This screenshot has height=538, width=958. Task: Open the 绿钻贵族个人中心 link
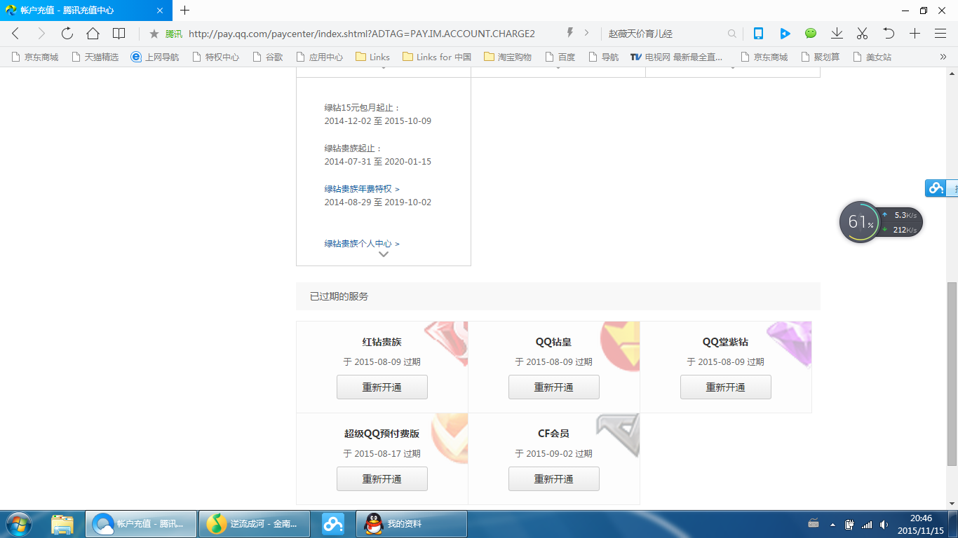(x=362, y=244)
